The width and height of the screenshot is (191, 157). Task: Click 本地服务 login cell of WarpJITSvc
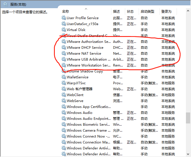[x=168, y=83]
